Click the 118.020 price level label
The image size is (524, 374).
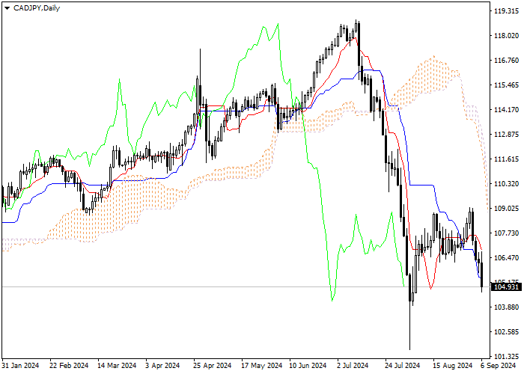tap(506, 36)
